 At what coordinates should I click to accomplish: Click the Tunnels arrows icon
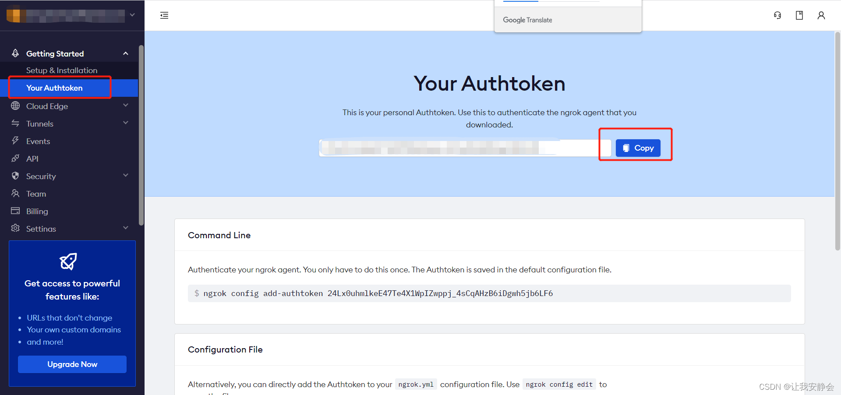(15, 123)
